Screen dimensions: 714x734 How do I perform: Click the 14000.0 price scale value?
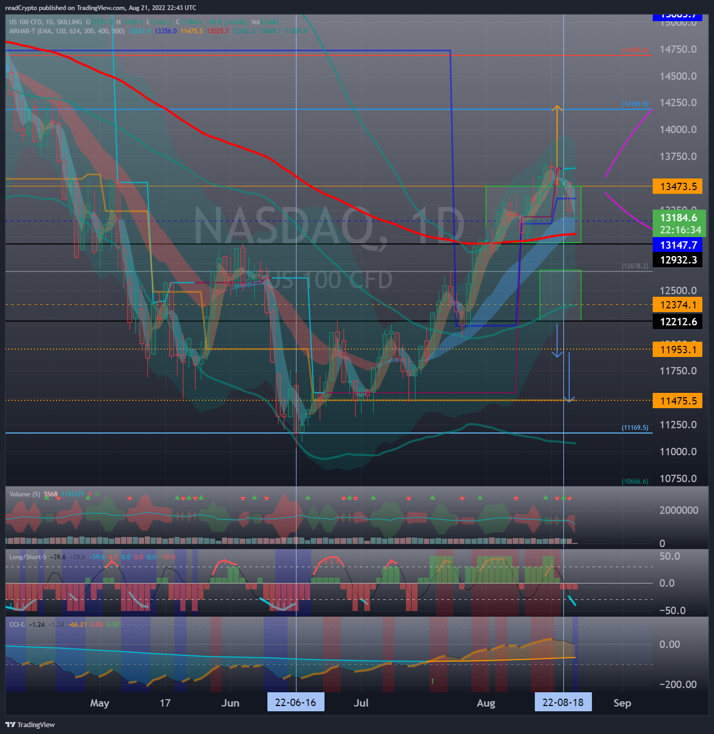(678, 129)
